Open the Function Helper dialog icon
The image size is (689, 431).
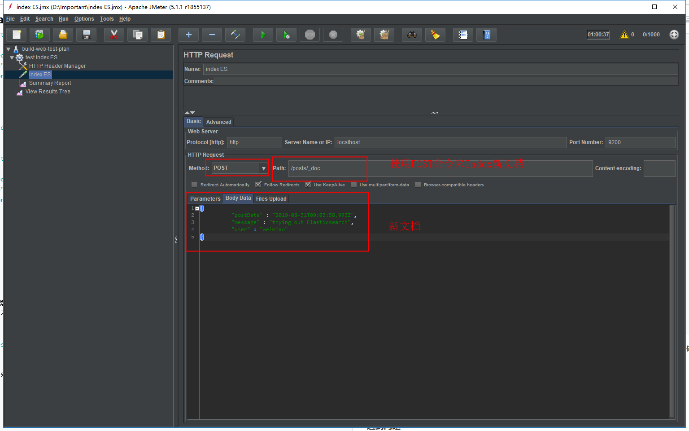coord(463,35)
